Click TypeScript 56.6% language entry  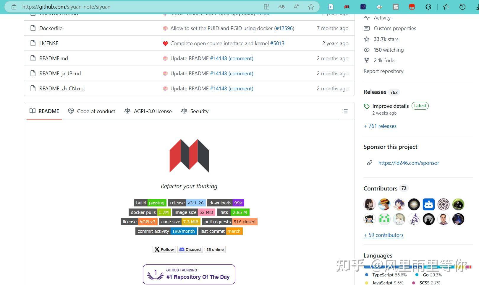(386, 275)
